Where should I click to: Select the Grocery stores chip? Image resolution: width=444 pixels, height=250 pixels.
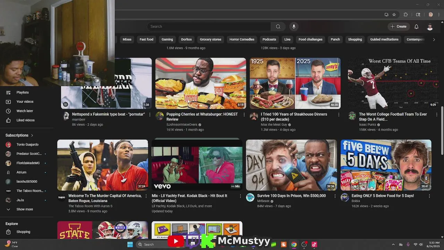211,40
